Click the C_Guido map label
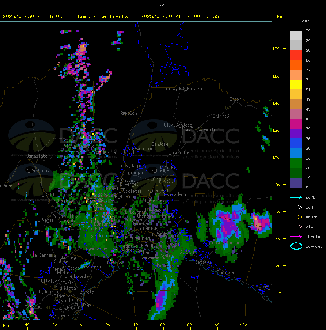 (48, 195)
